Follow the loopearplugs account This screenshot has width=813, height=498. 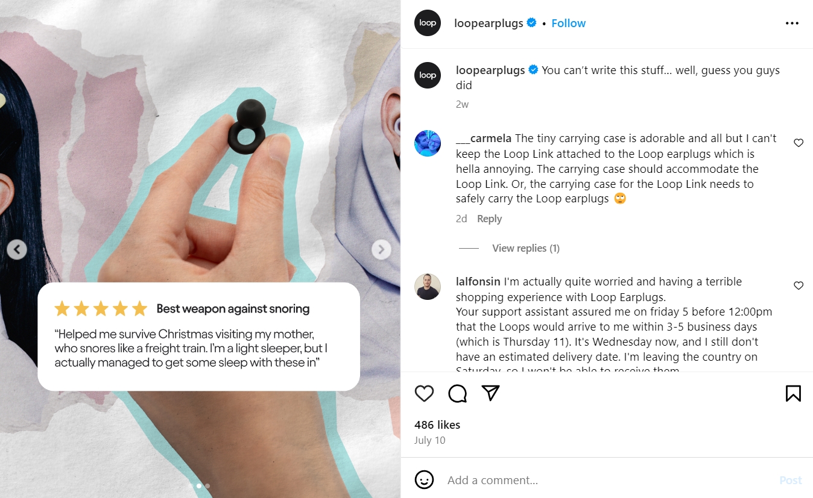pyautogui.click(x=568, y=23)
